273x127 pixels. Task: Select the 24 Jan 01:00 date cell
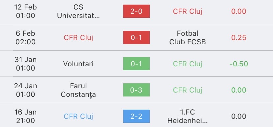pyautogui.click(x=25, y=90)
